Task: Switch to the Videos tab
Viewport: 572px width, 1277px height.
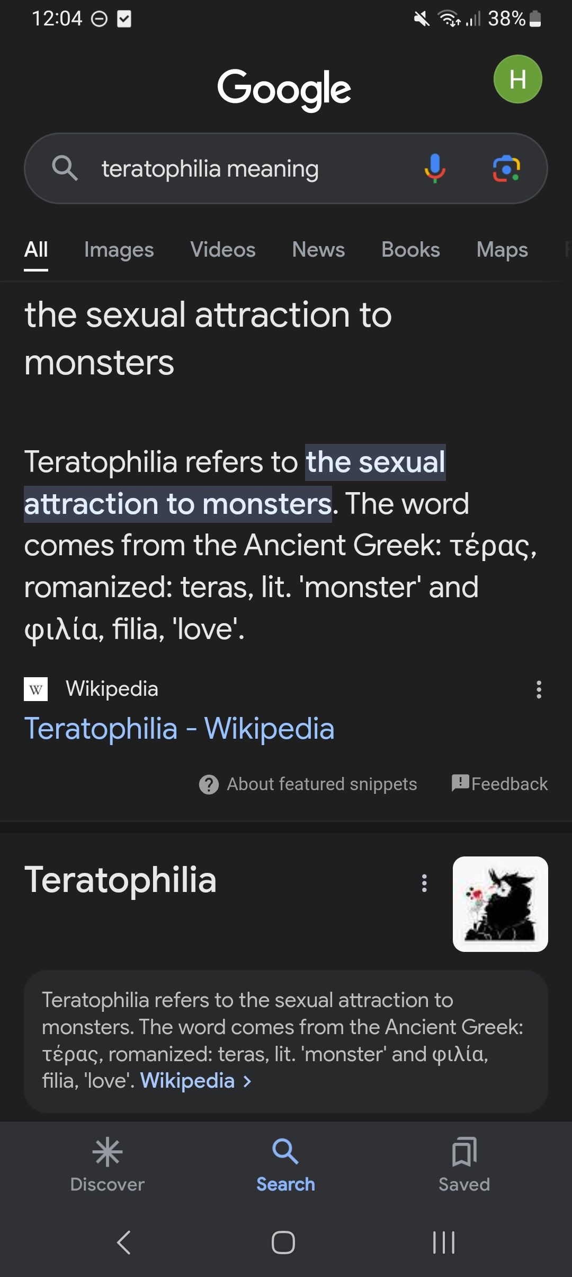Action: (x=222, y=250)
